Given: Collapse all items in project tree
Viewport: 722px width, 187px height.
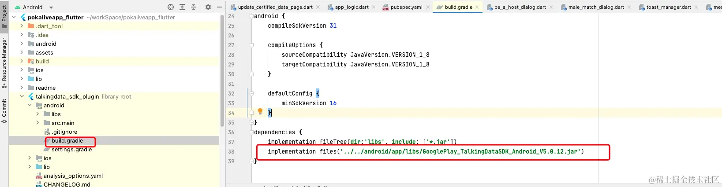Looking at the screenshot, I should tap(194, 7).
